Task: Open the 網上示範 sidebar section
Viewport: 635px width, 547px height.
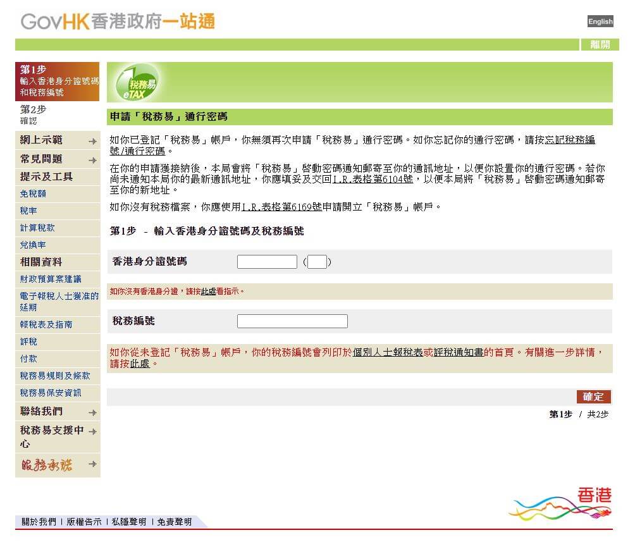Action: click(x=41, y=140)
